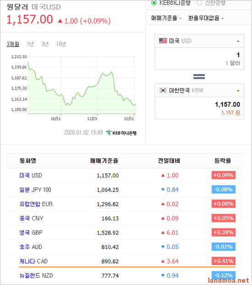Open the 캐나다 CAD link
Screen dimensions: 252x285
[33, 261]
